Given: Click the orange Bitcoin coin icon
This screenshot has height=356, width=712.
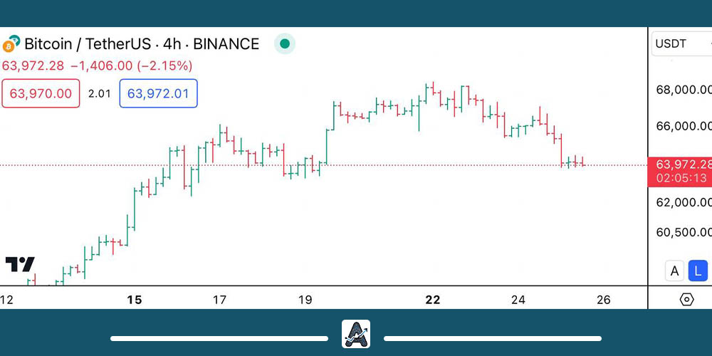Looking at the screenshot, I should (9, 45).
